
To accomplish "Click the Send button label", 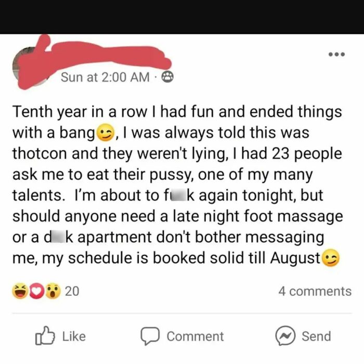I will (x=316, y=336).
